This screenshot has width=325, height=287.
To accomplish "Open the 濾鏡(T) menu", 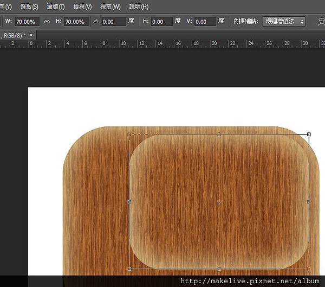I will 56,7.
